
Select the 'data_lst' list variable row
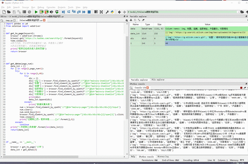point(189,33)
